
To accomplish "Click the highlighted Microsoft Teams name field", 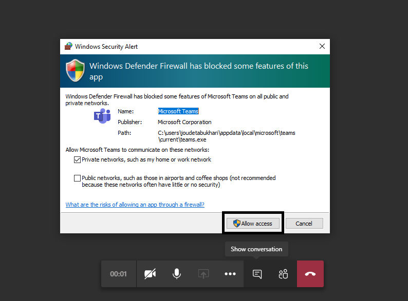I will [x=178, y=111].
